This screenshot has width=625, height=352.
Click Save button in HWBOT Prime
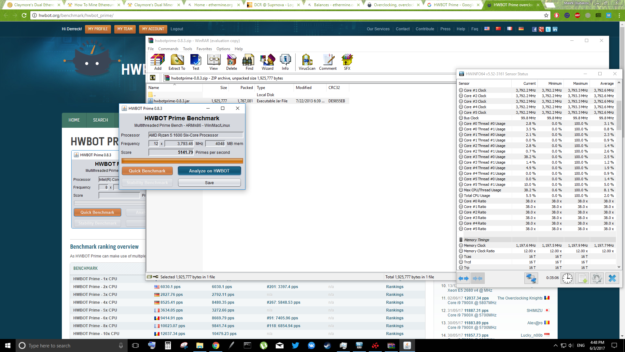click(x=209, y=183)
